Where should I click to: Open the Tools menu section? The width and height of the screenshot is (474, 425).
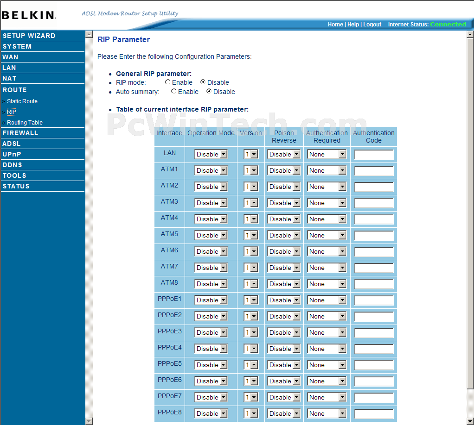[14, 175]
